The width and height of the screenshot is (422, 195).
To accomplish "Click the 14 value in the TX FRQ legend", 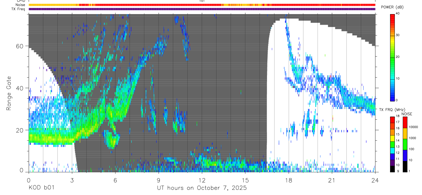I will pos(398,140).
